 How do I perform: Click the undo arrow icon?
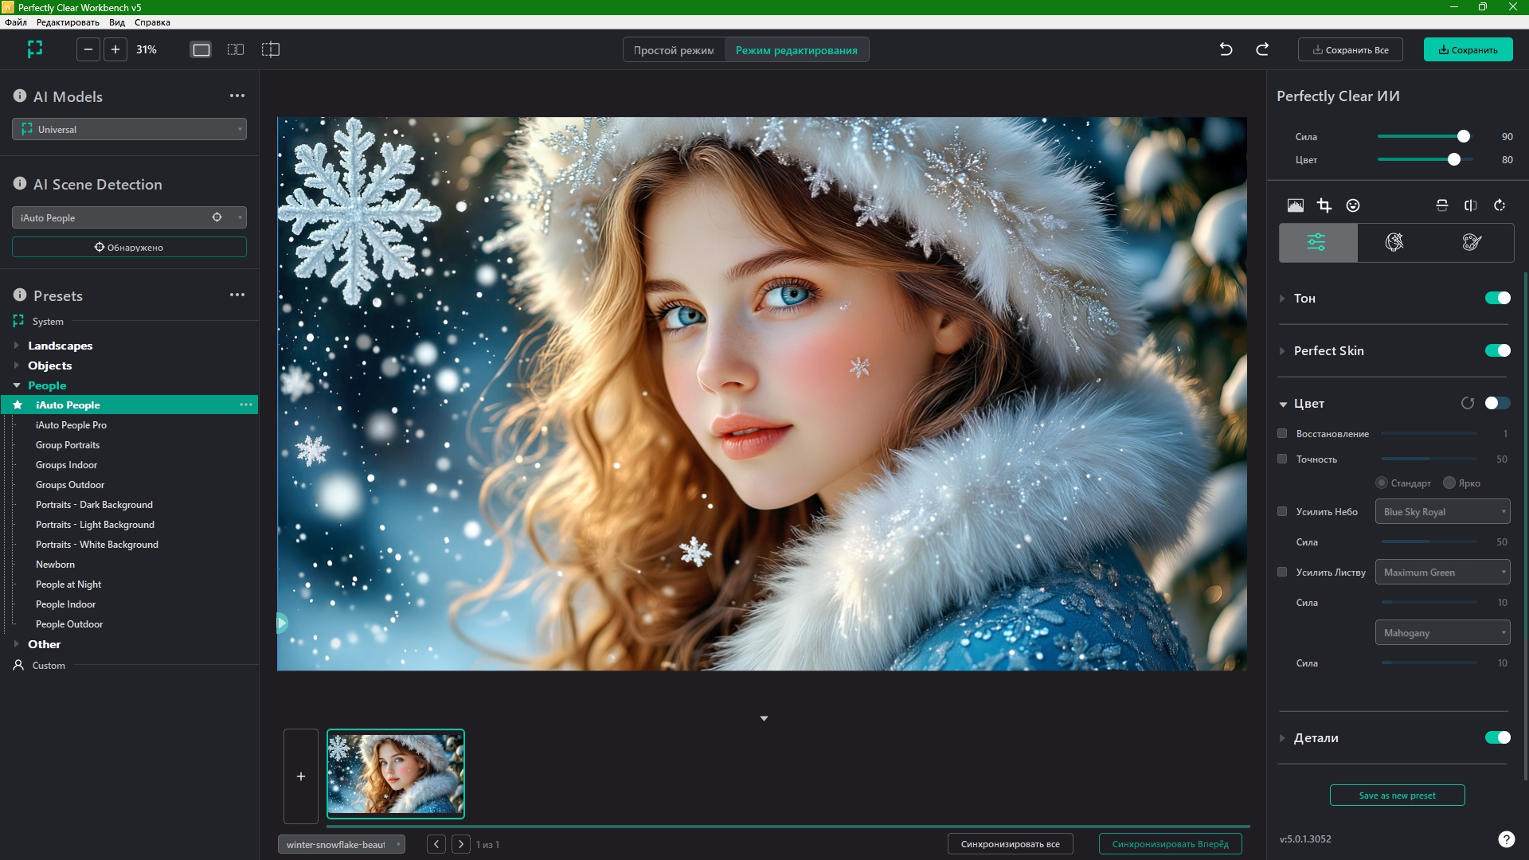[x=1226, y=49]
